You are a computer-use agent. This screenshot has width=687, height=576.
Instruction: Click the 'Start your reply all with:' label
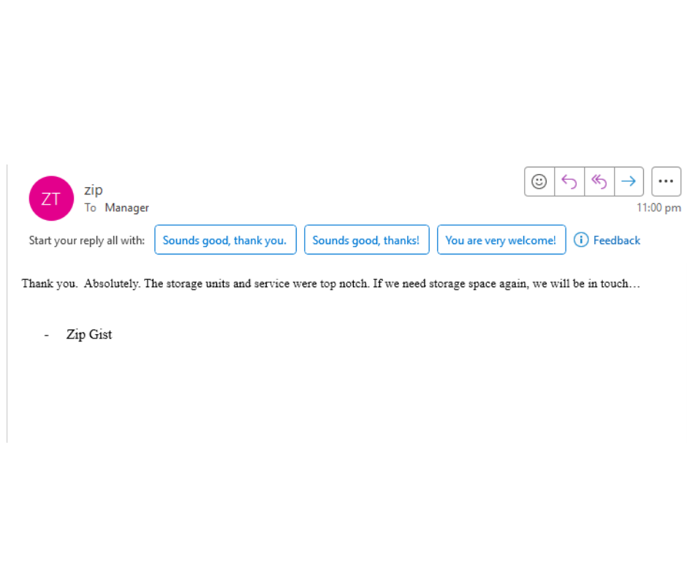coord(86,240)
